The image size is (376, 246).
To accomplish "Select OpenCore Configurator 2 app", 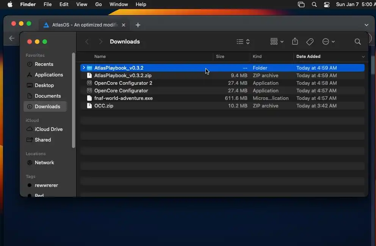I will tap(222, 83).
